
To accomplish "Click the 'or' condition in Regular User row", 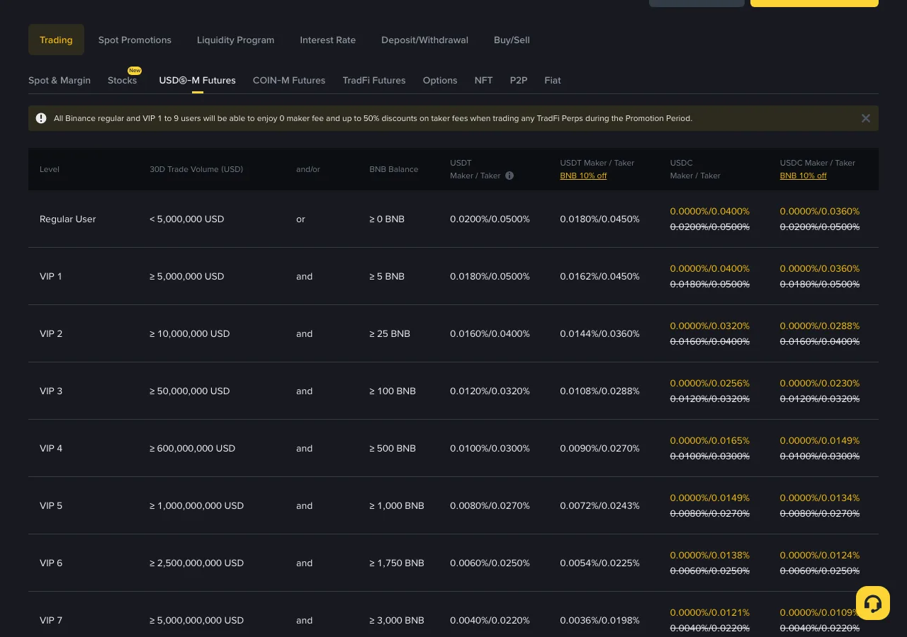I will click(x=300, y=219).
